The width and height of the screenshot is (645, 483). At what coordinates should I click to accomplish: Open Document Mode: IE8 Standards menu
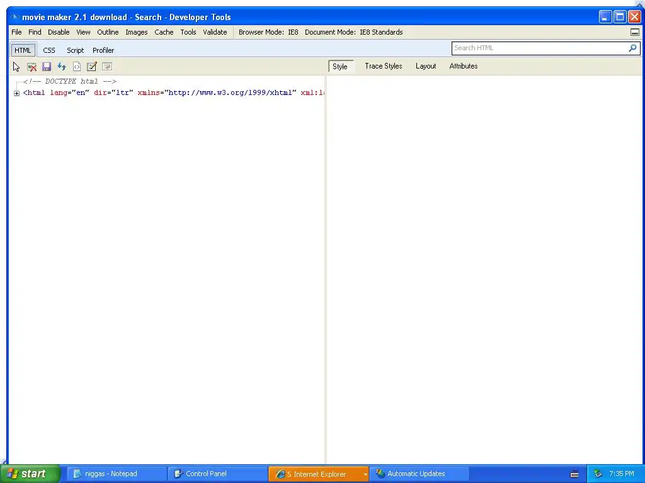click(354, 32)
